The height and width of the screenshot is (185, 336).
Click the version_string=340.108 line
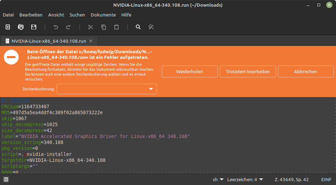pyautogui.click(x=32, y=142)
